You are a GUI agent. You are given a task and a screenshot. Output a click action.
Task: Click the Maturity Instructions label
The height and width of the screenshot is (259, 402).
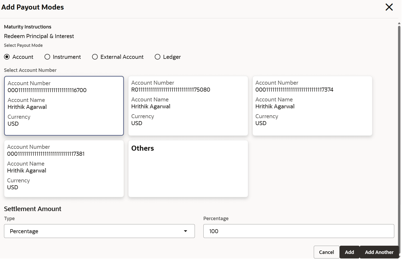[x=27, y=27]
